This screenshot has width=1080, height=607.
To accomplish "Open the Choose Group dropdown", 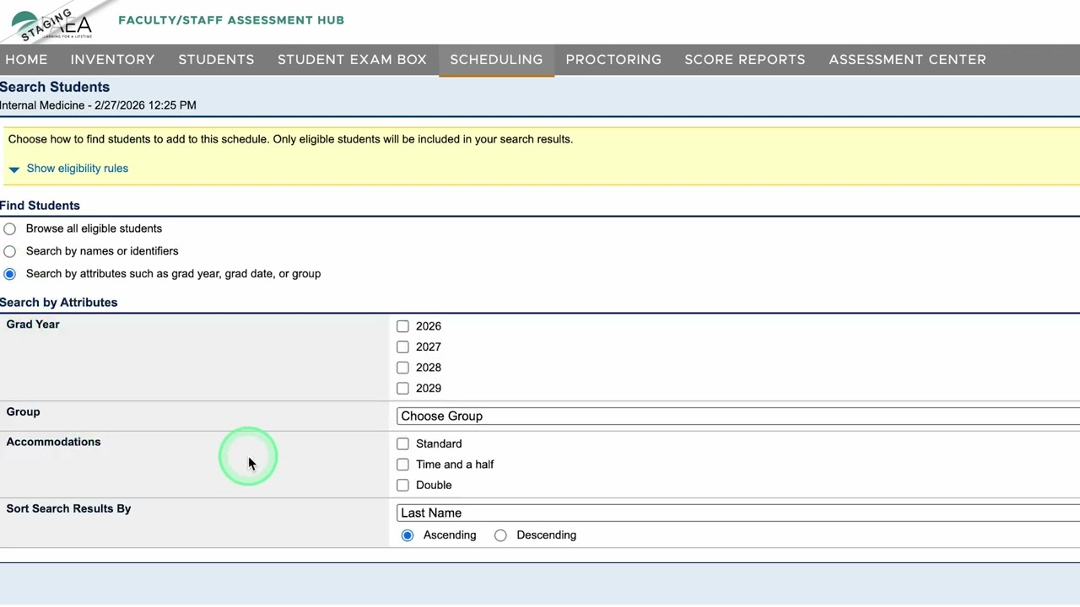I will 738,416.
